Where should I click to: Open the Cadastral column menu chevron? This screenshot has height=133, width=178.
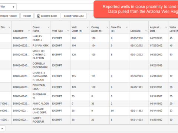(29, 31)
